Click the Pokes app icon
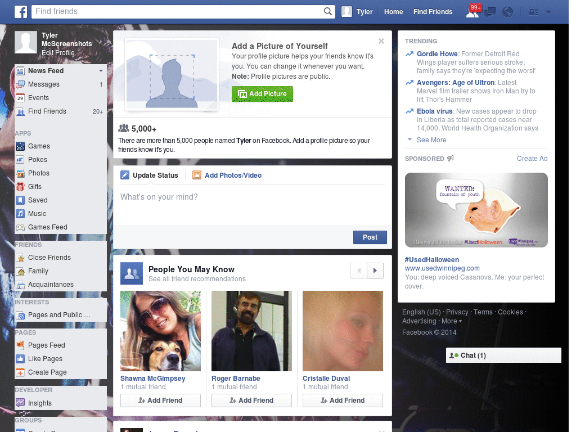 (21, 160)
